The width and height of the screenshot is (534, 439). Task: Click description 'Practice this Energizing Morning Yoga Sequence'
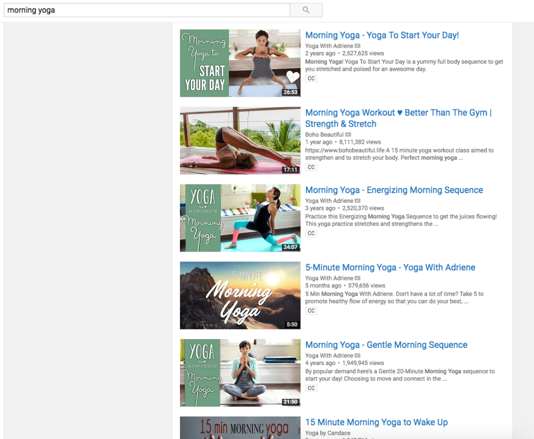click(x=401, y=220)
